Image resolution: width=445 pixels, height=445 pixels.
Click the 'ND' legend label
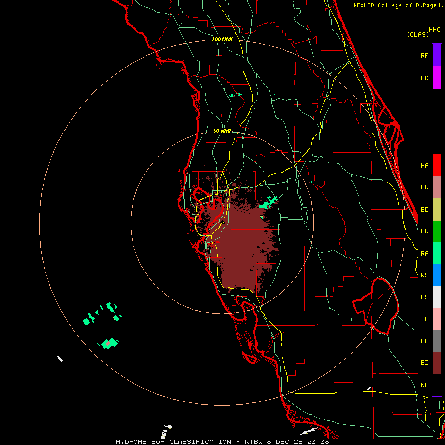coord(424,385)
